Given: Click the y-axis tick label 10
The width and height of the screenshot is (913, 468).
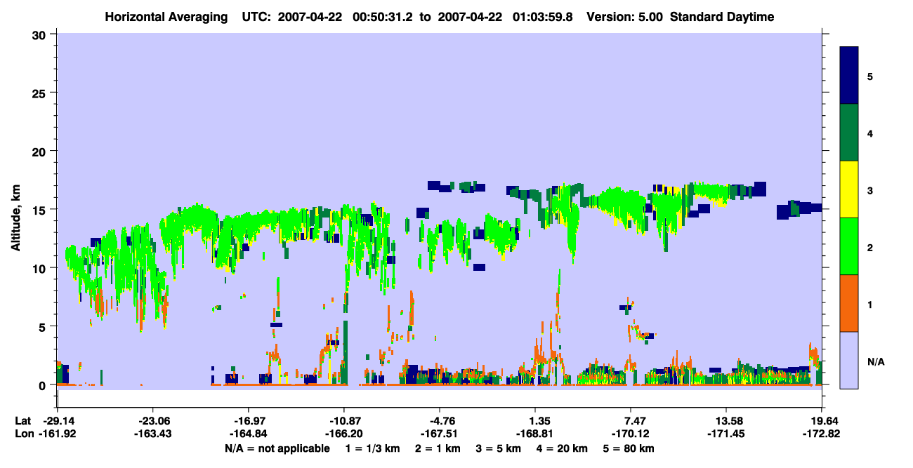Looking at the screenshot, I should [41, 268].
